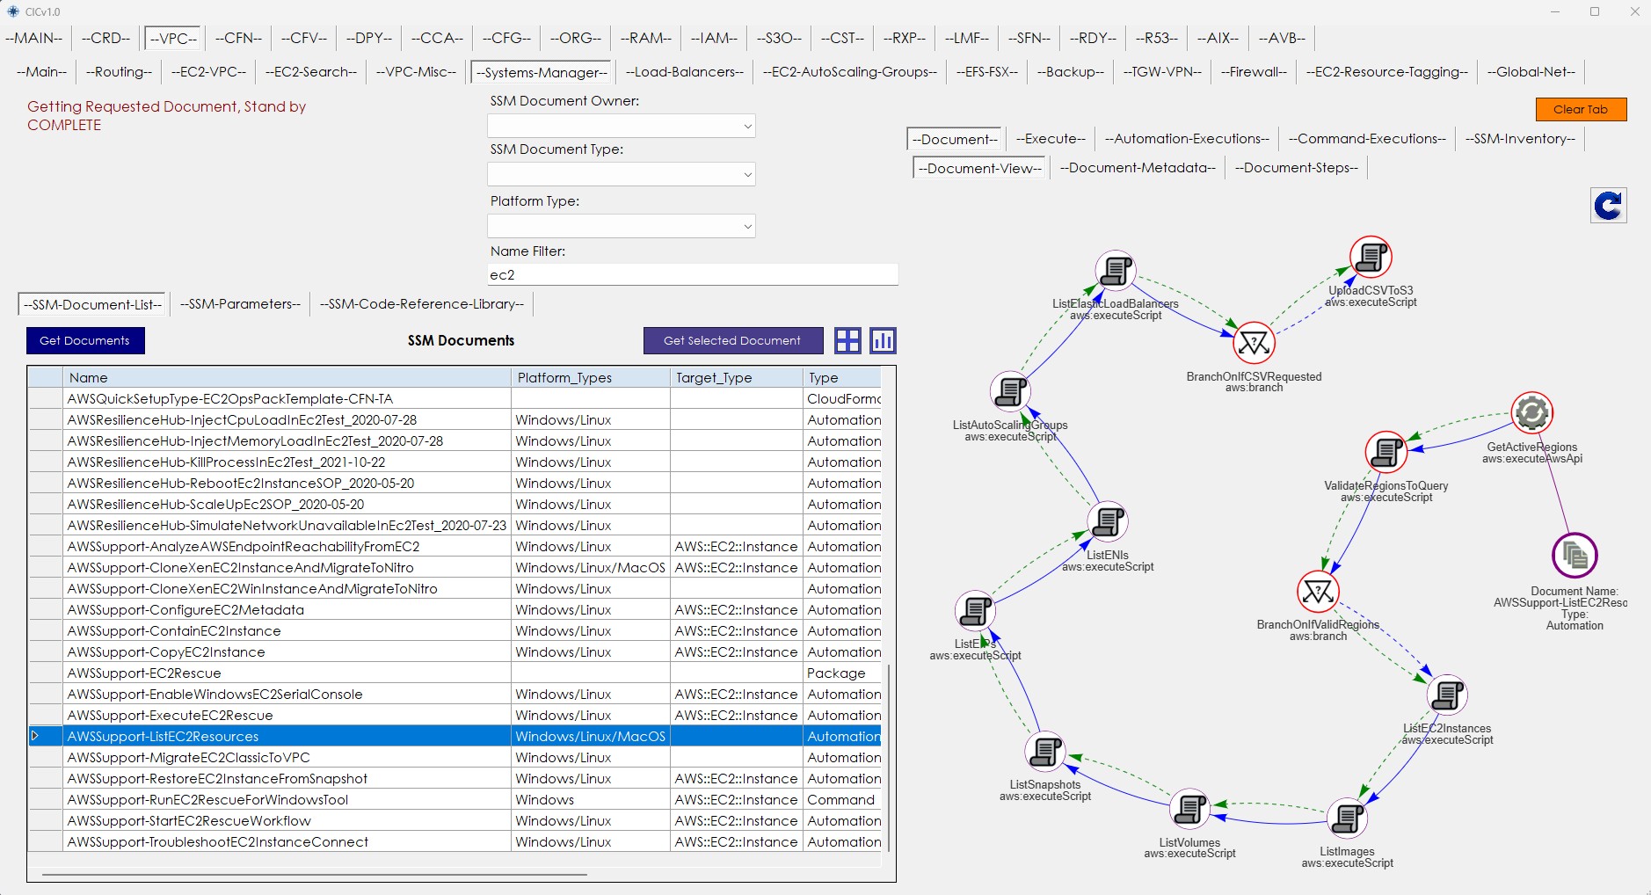The image size is (1651, 895).
Task: Select the BranchOnIfValidRegions branch node
Action: point(1318,592)
